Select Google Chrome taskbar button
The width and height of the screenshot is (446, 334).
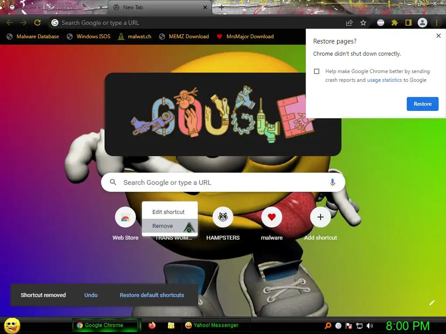(x=105, y=325)
